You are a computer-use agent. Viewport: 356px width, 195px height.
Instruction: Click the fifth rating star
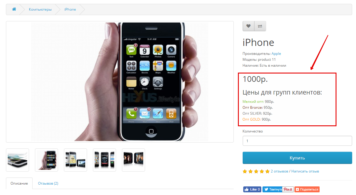pyautogui.click(x=268, y=171)
